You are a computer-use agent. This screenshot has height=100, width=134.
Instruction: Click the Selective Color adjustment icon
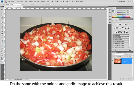coord(127,32)
